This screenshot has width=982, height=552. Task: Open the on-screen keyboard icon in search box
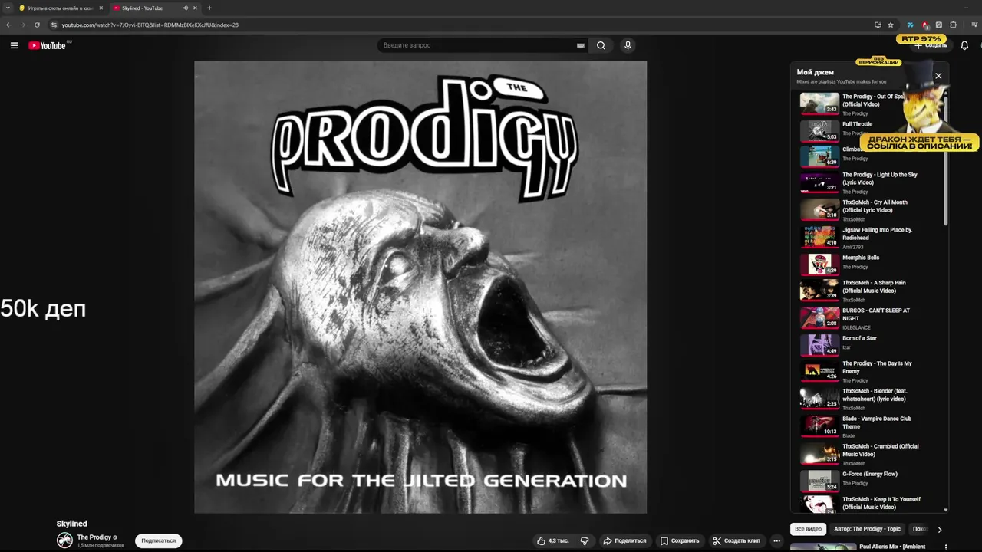click(581, 45)
